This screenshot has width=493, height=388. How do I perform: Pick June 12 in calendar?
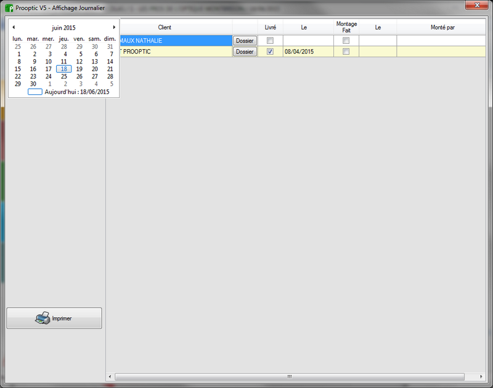79,62
